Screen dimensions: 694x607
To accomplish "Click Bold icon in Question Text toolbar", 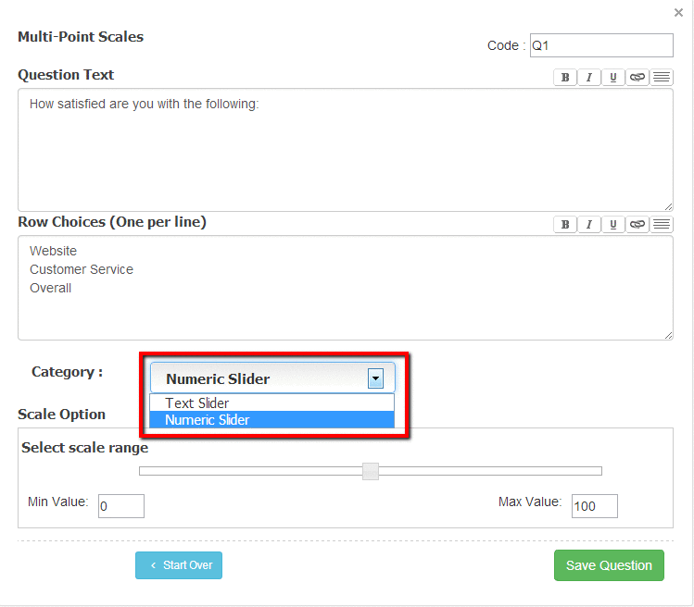I will point(565,78).
